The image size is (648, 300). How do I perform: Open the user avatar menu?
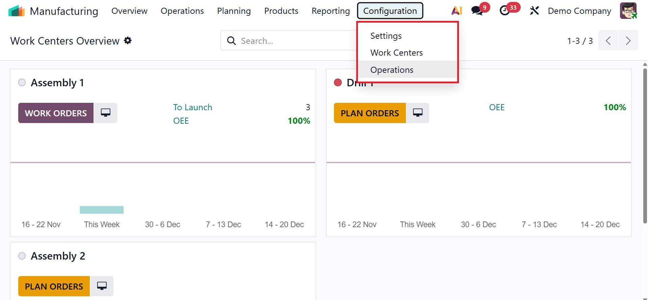pos(628,11)
